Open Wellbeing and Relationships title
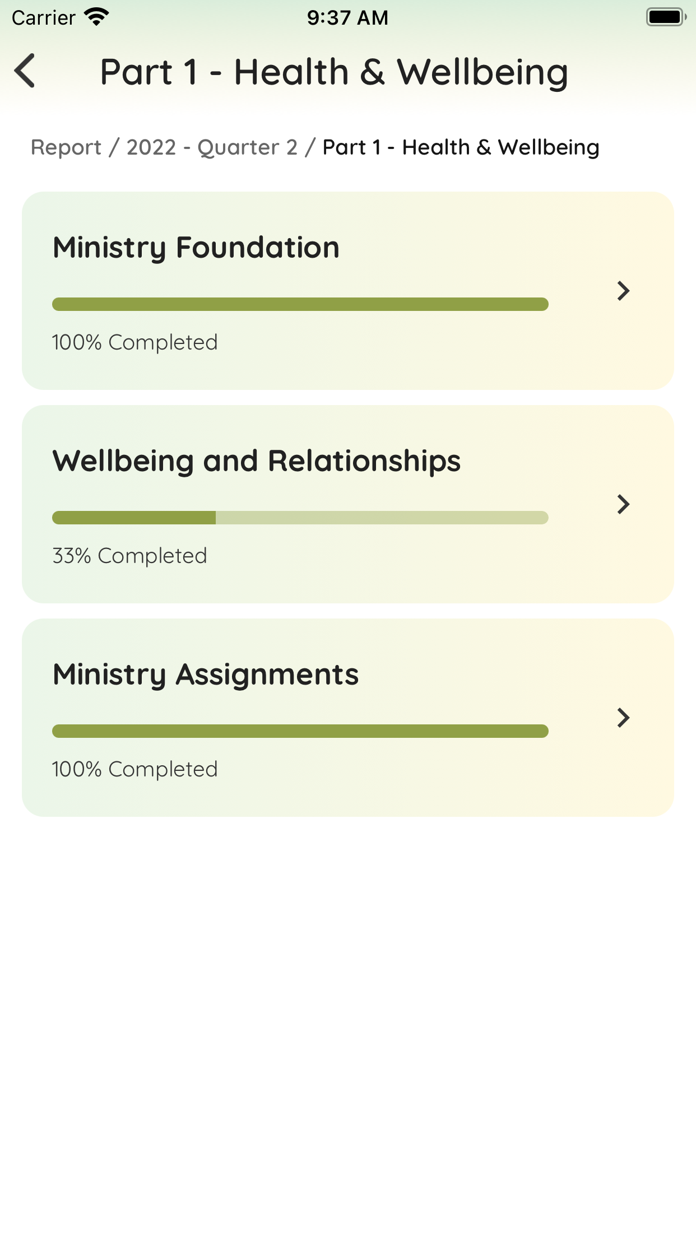 [x=257, y=461]
